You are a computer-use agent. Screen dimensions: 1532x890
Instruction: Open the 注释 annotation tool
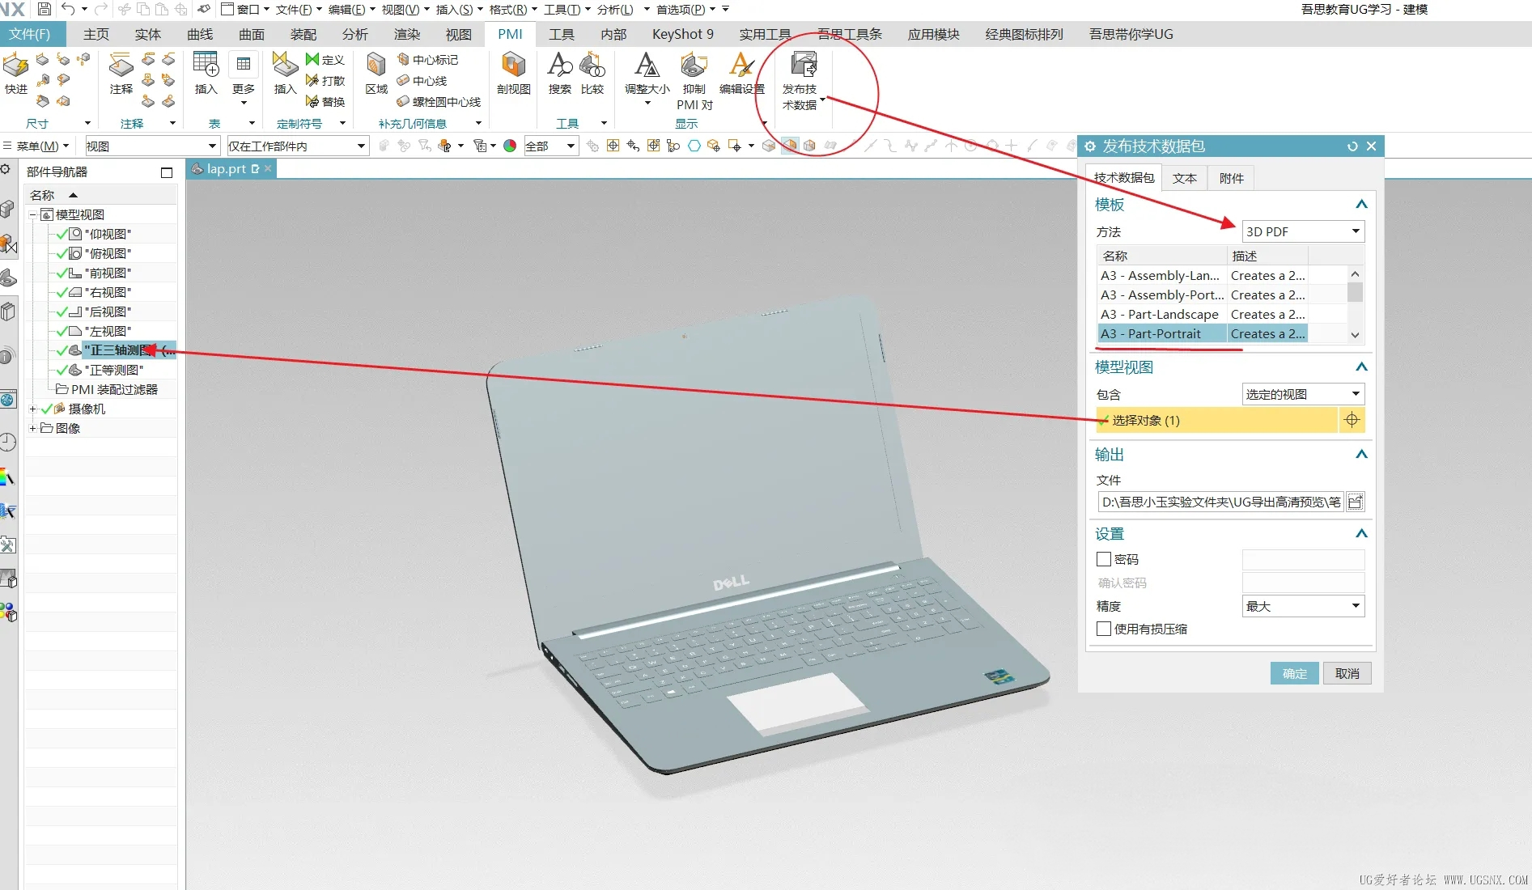pos(121,73)
